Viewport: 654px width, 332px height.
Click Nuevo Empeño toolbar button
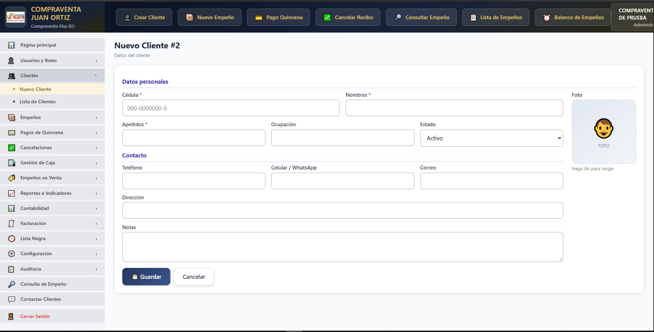tap(210, 17)
